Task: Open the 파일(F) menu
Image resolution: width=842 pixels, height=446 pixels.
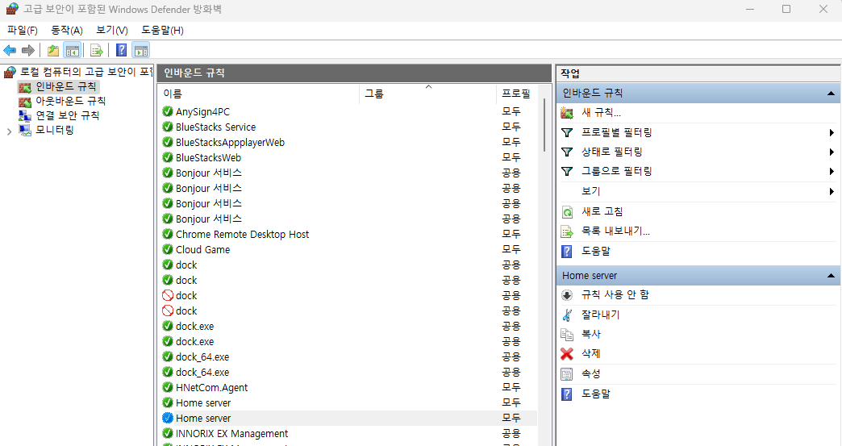Action: (23, 31)
